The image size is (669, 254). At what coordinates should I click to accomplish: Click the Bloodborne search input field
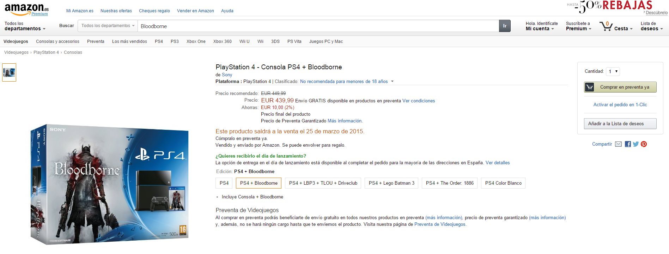pyautogui.click(x=317, y=26)
